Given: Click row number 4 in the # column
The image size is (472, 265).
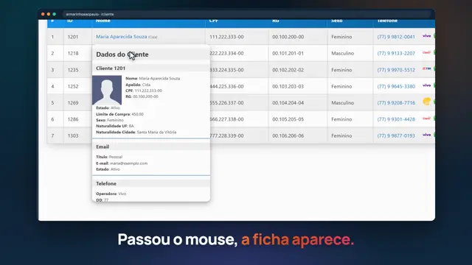Looking at the screenshot, I should click(52, 86).
